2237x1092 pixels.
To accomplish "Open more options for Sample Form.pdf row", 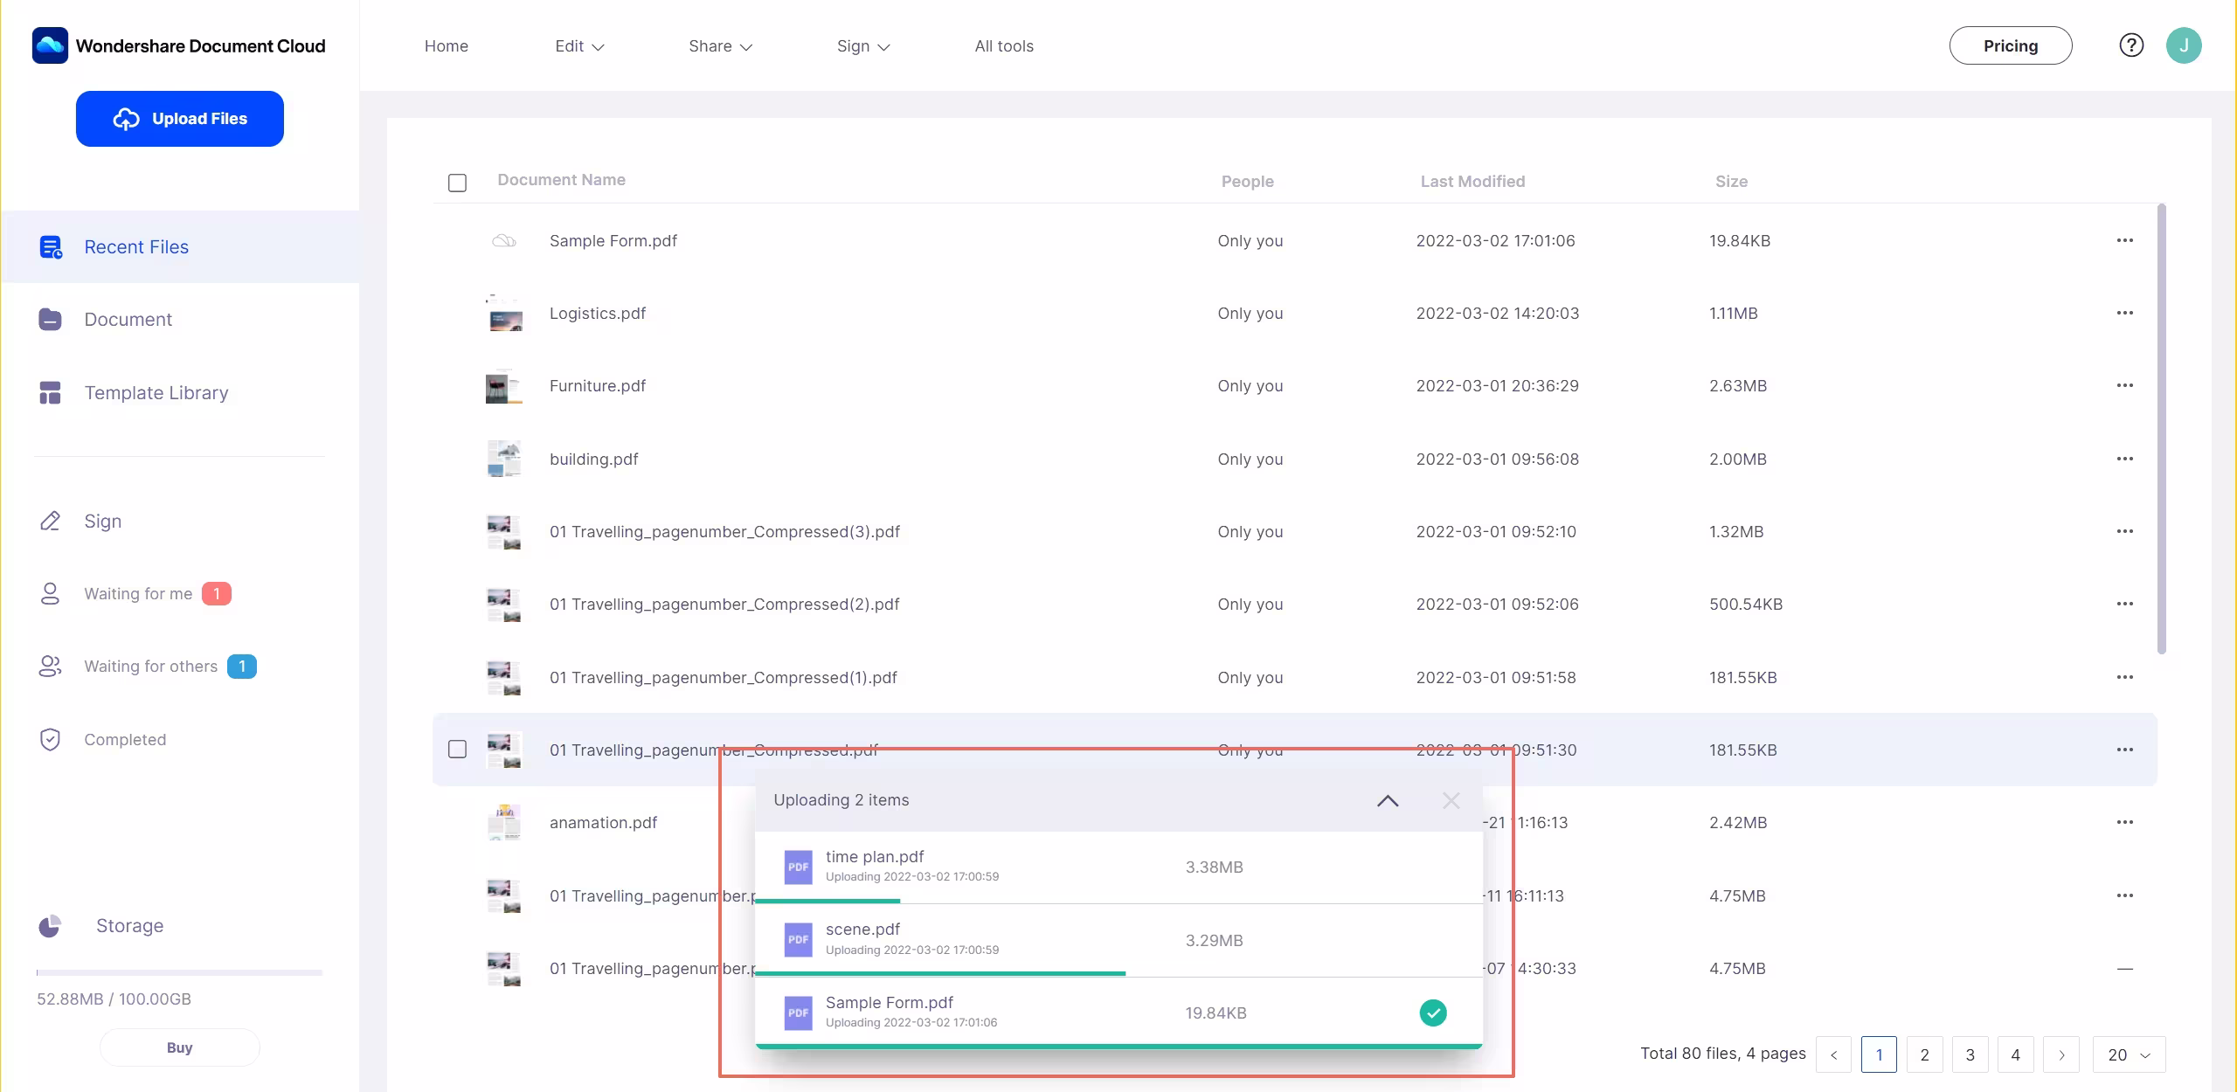I will click(2124, 240).
